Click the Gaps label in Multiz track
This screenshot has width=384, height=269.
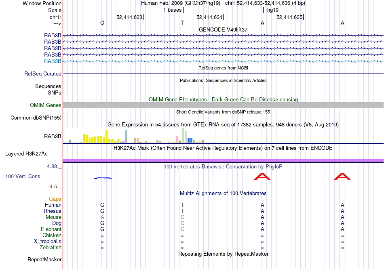(55, 199)
